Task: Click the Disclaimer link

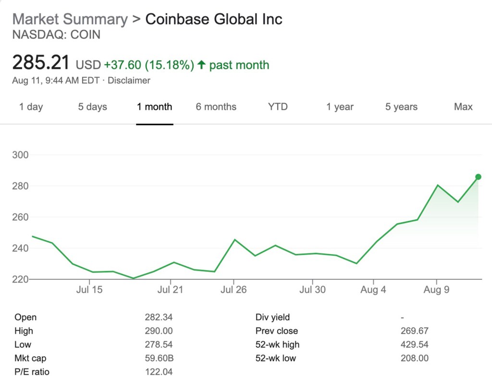Action: click(129, 81)
